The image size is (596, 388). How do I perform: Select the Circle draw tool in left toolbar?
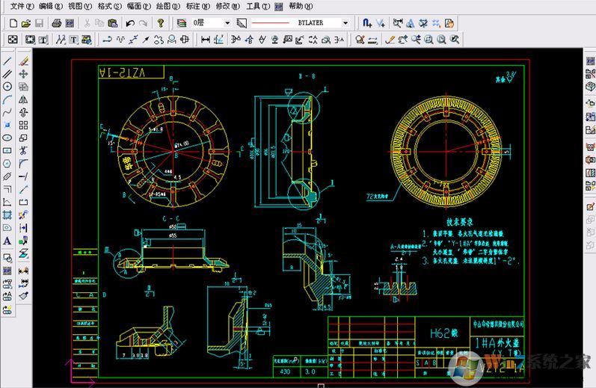pyautogui.click(x=7, y=87)
